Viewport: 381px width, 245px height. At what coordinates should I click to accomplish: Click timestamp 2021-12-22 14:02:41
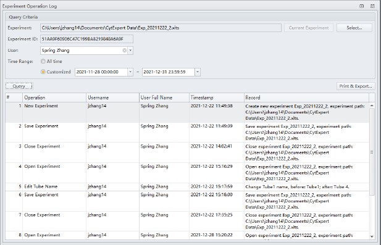[x=211, y=146]
